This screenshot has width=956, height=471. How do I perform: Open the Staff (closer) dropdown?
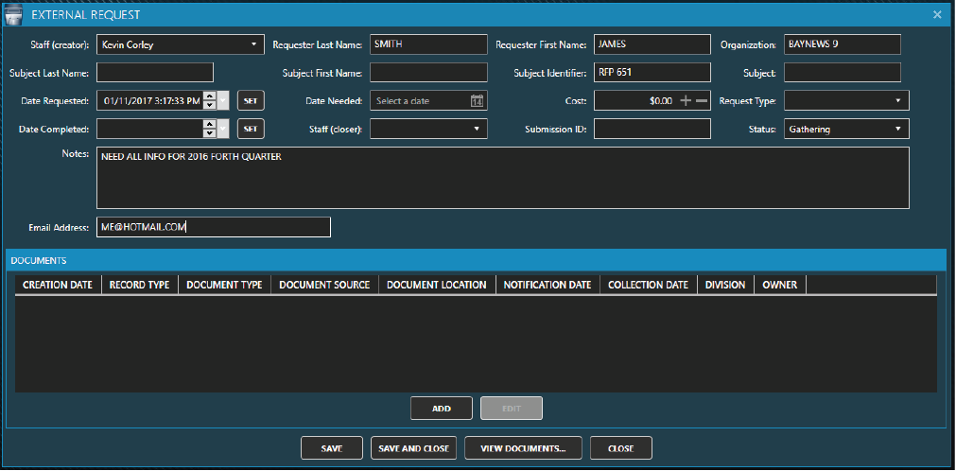[x=477, y=129]
